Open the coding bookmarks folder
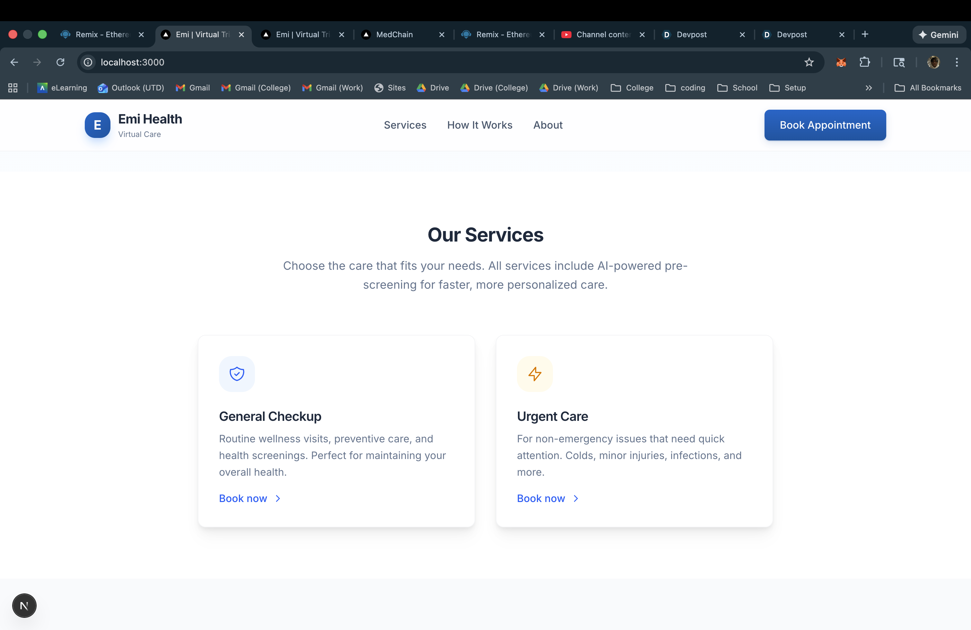Image resolution: width=971 pixels, height=630 pixels. coord(685,88)
